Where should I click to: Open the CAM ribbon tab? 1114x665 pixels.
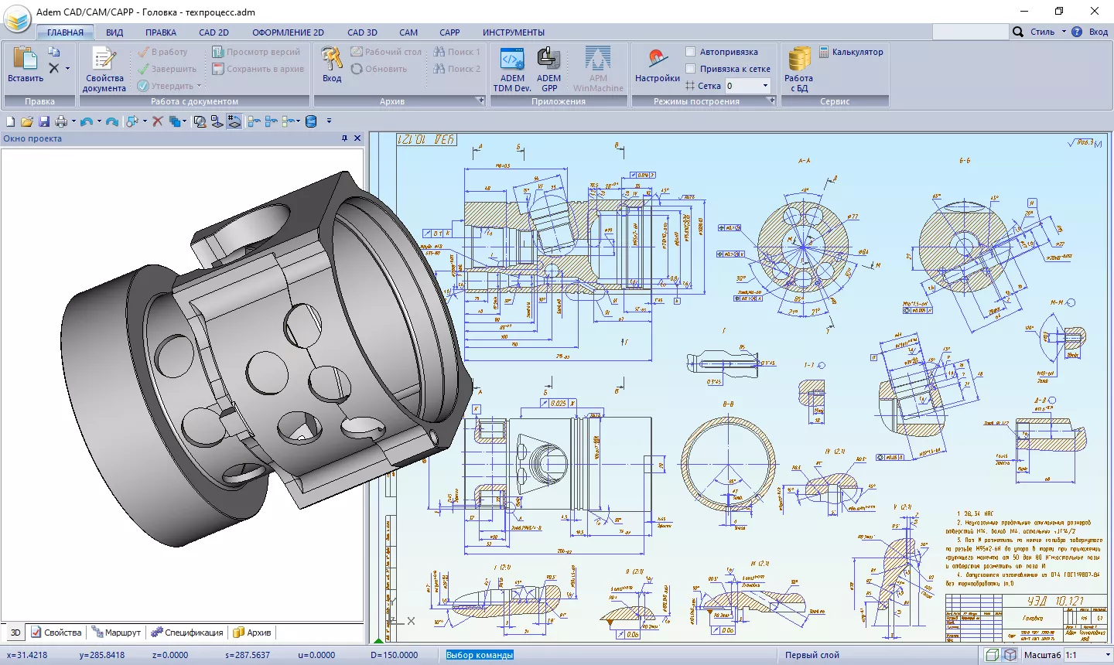(408, 32)
